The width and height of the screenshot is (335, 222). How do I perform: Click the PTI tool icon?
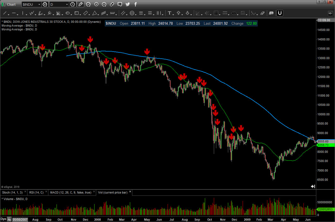(x=243, y=13)
